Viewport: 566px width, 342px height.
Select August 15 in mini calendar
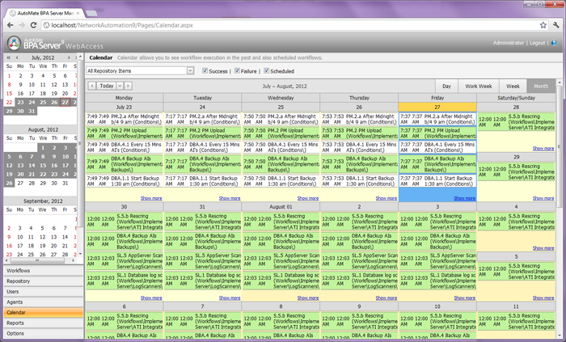tap(43, 165)
